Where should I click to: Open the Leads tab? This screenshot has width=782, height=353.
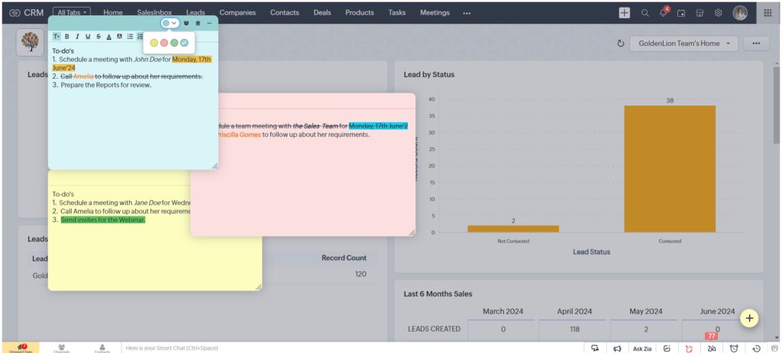pos(195,12)
